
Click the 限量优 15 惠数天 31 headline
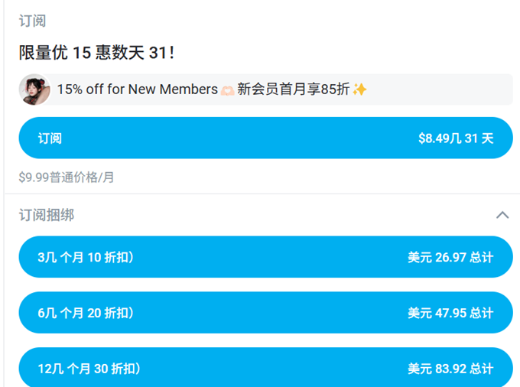coord(96,53)
